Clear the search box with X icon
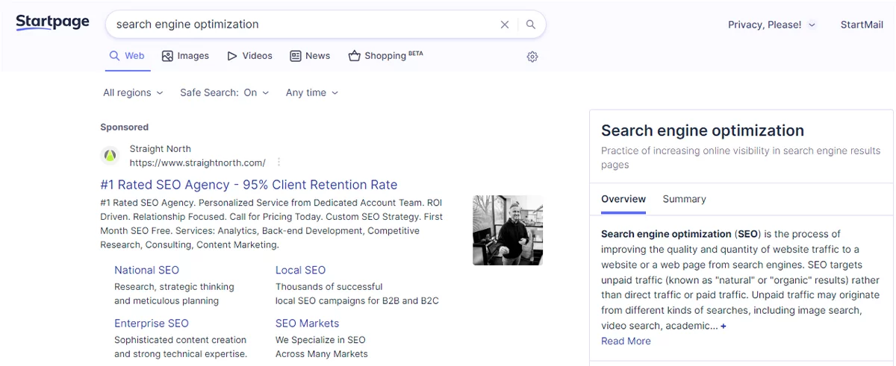Screen dimensions: 896x366 click(x=505, y=25)
